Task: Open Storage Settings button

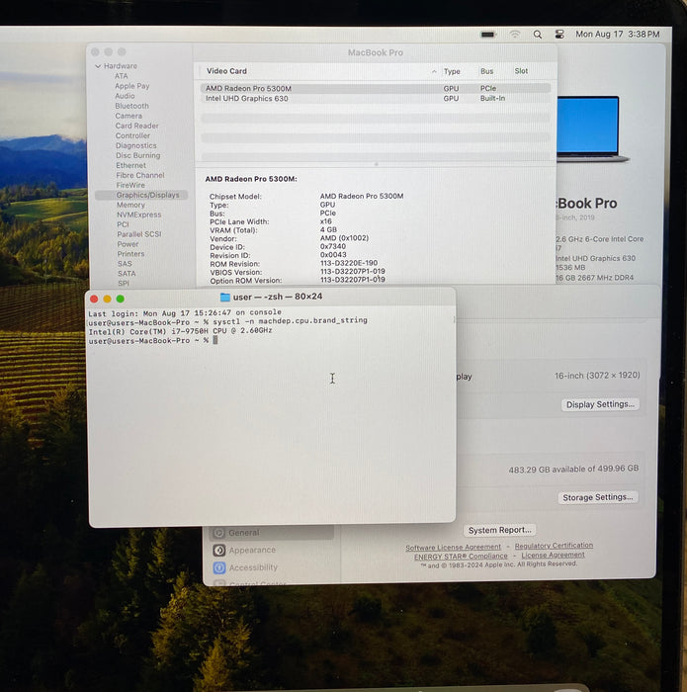Action: point(598,498)
